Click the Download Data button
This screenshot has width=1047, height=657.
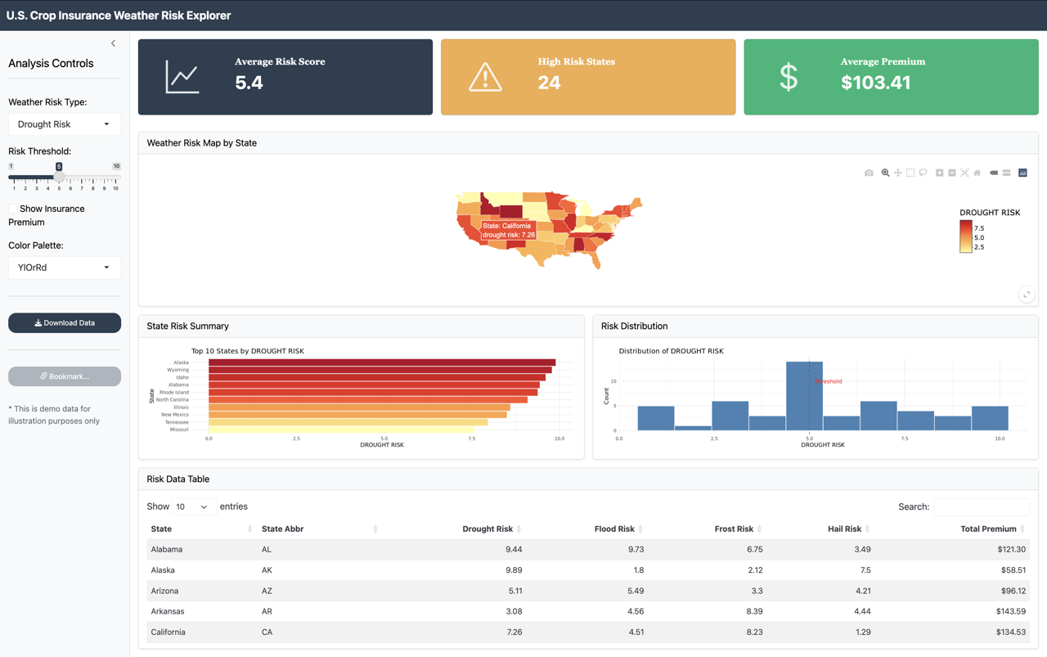pyautogui.click(x=65, y=323)
